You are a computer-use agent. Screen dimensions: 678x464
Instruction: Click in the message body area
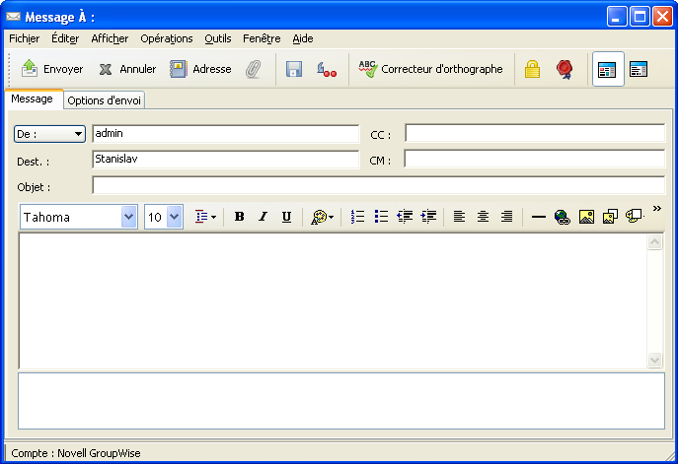tap(333, 300)
